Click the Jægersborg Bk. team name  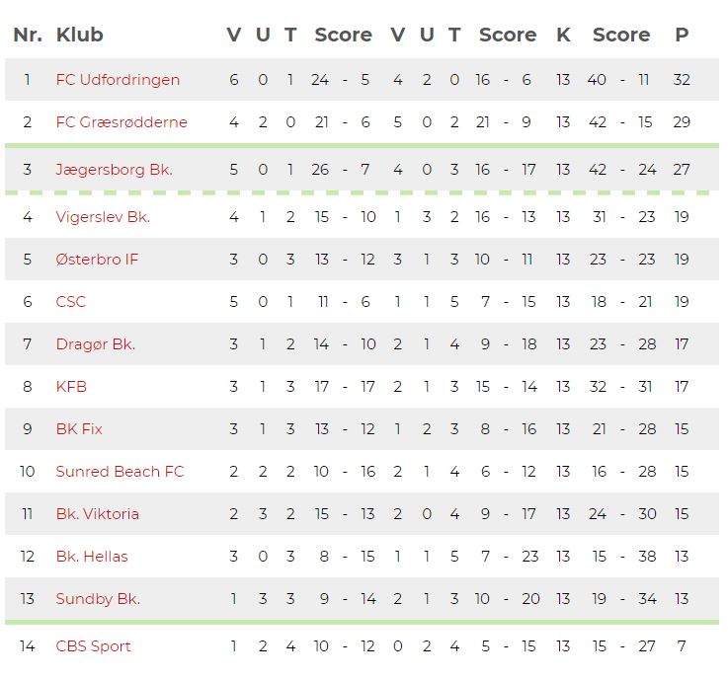115,170
